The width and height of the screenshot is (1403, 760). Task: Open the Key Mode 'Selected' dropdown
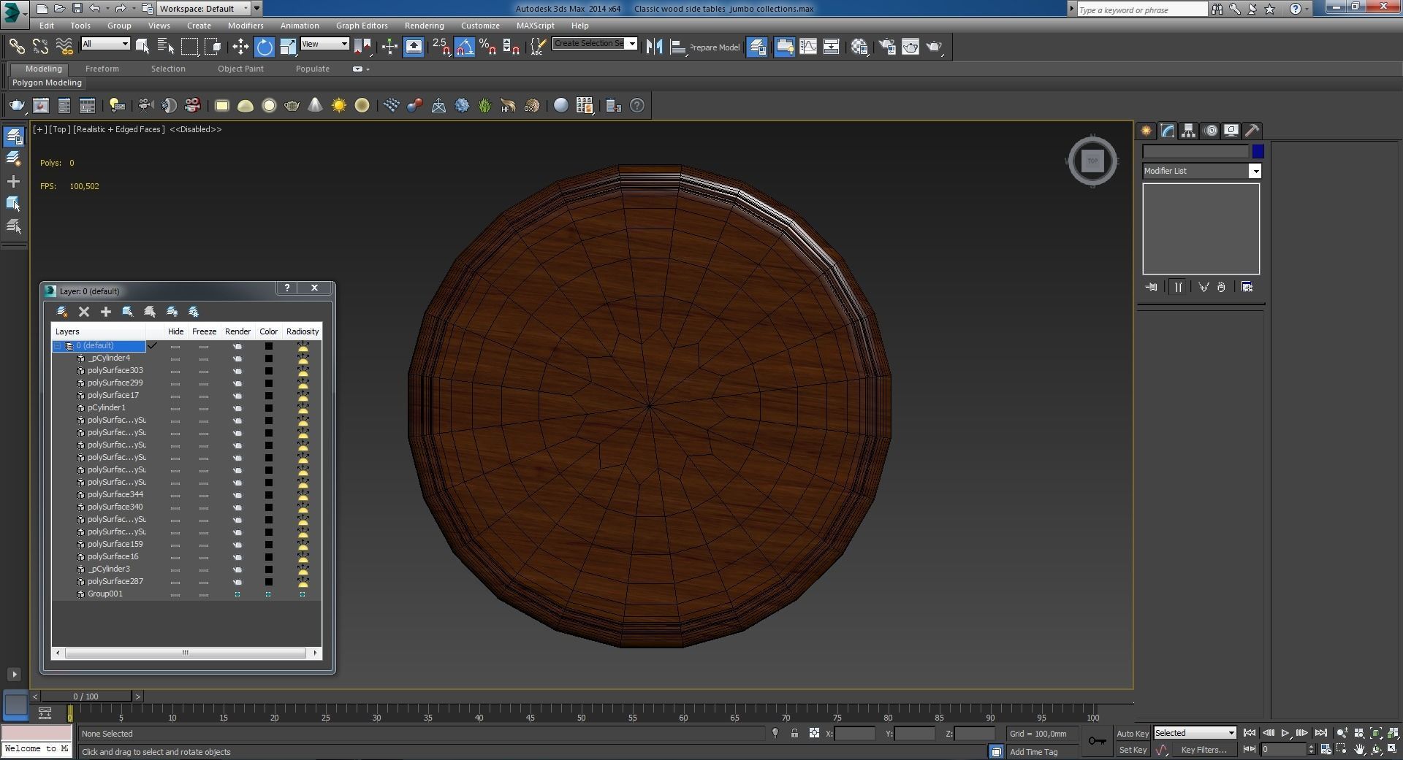pos(1195,733)
